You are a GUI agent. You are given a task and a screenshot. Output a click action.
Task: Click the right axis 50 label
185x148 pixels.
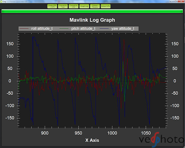(x=175, y=69)
